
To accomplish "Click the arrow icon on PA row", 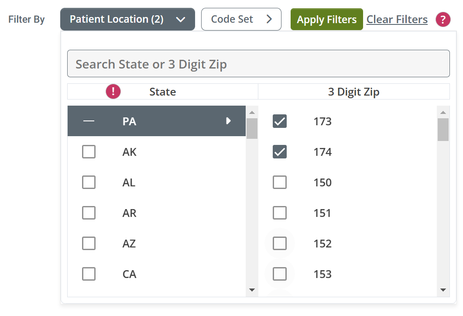I will click(x=228, y=121).
